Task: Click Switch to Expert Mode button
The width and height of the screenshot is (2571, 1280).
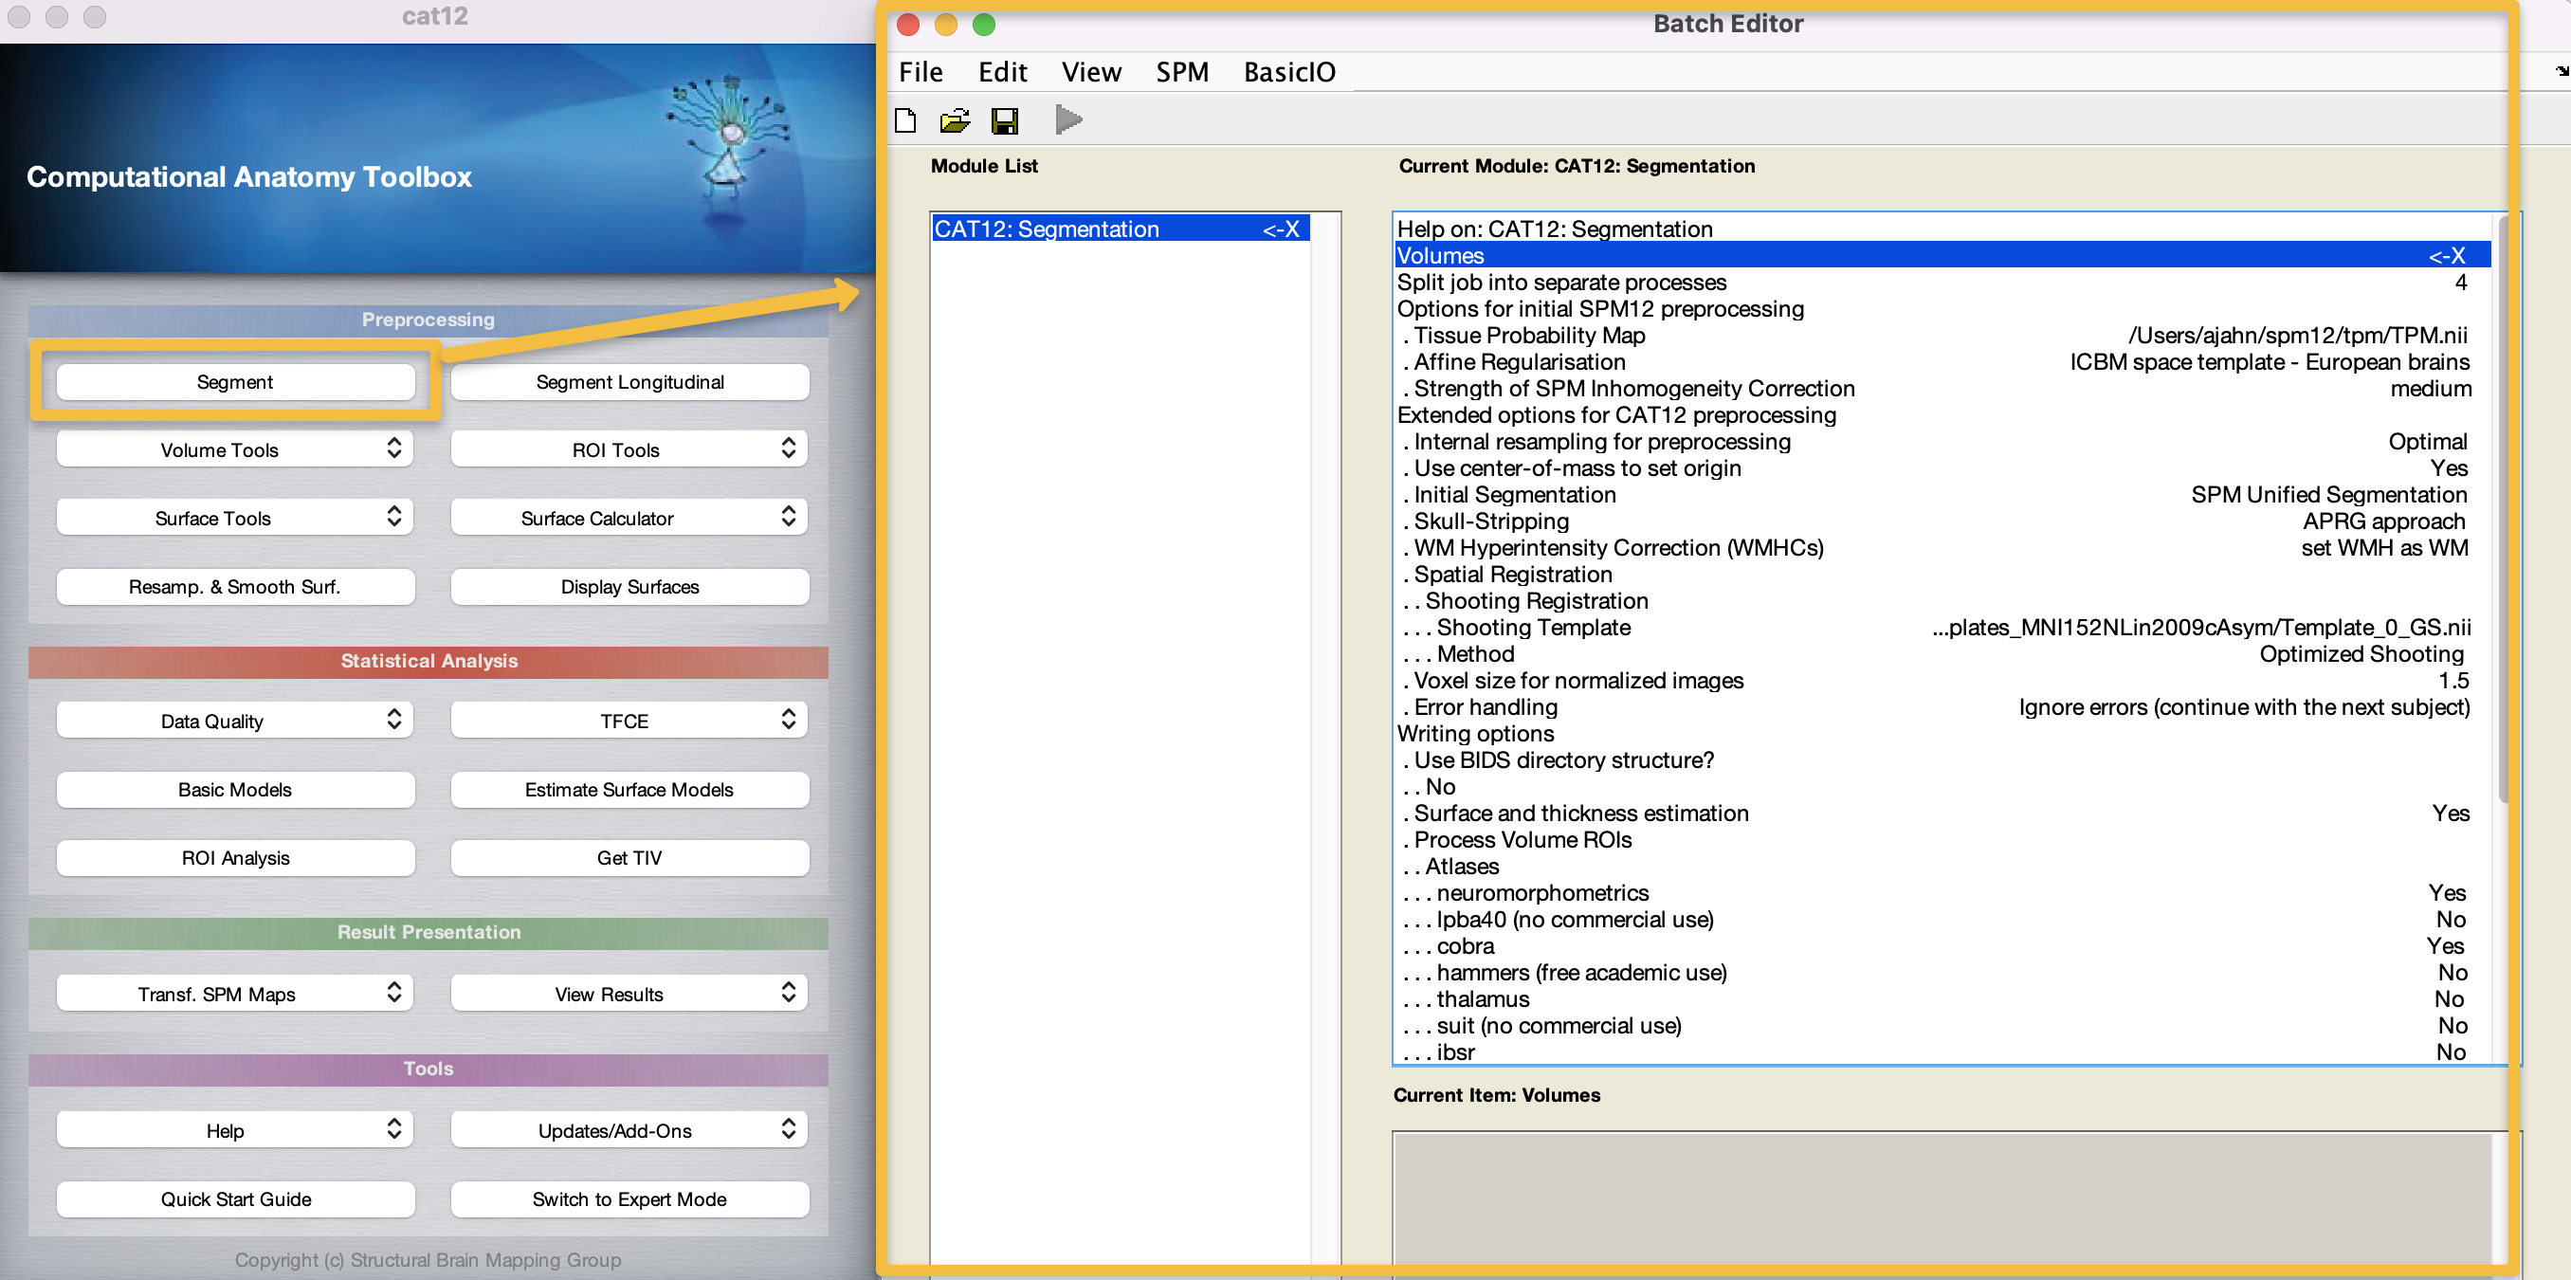Action: click(x=629, y=1198)
